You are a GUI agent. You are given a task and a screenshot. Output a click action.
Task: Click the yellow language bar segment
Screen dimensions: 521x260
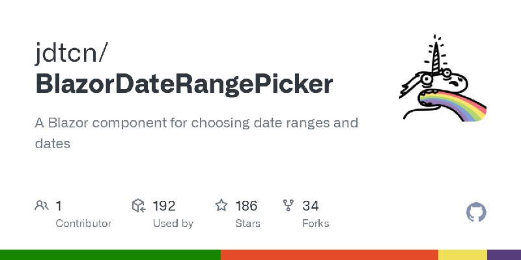coord(462,255)
